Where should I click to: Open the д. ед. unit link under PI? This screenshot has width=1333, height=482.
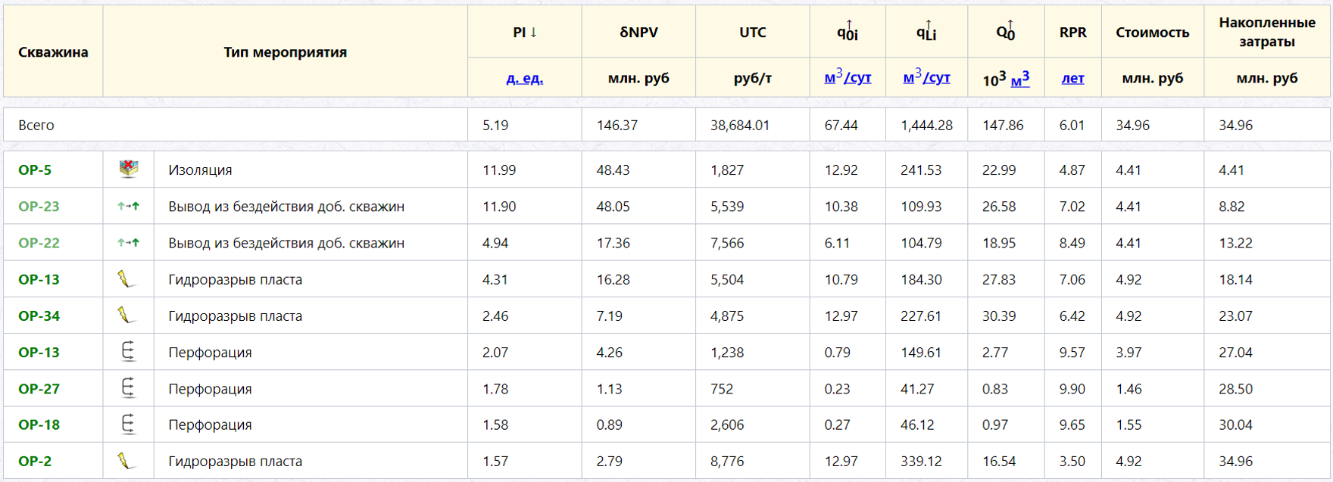(525, 78)
